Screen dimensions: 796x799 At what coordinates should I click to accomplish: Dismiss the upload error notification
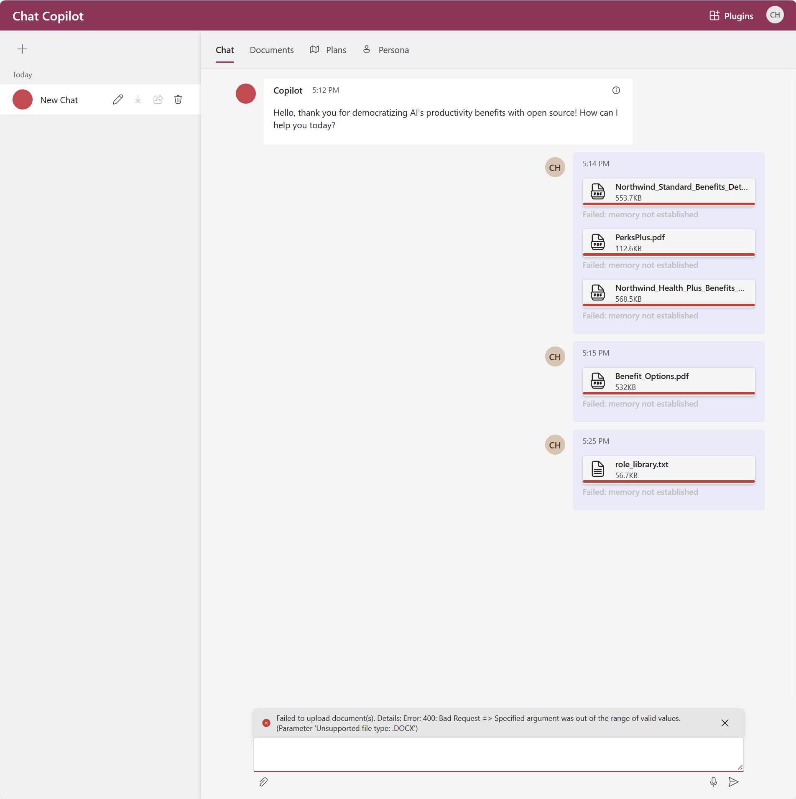[x=725, y=723]
